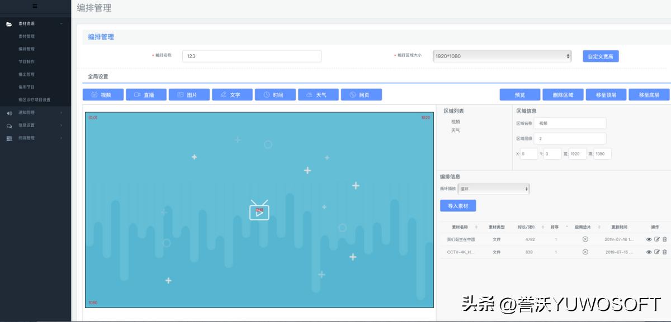Viewport: 671px width, 322px height.
Task: Select the 天气 weather region tool
Action: coord(318,94)
